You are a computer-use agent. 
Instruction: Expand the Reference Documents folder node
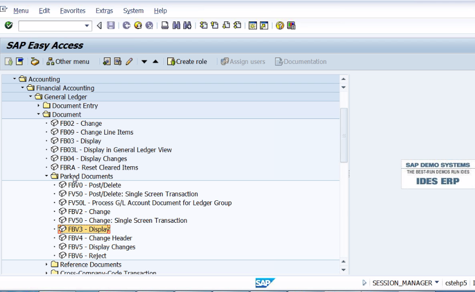(46, 264)
